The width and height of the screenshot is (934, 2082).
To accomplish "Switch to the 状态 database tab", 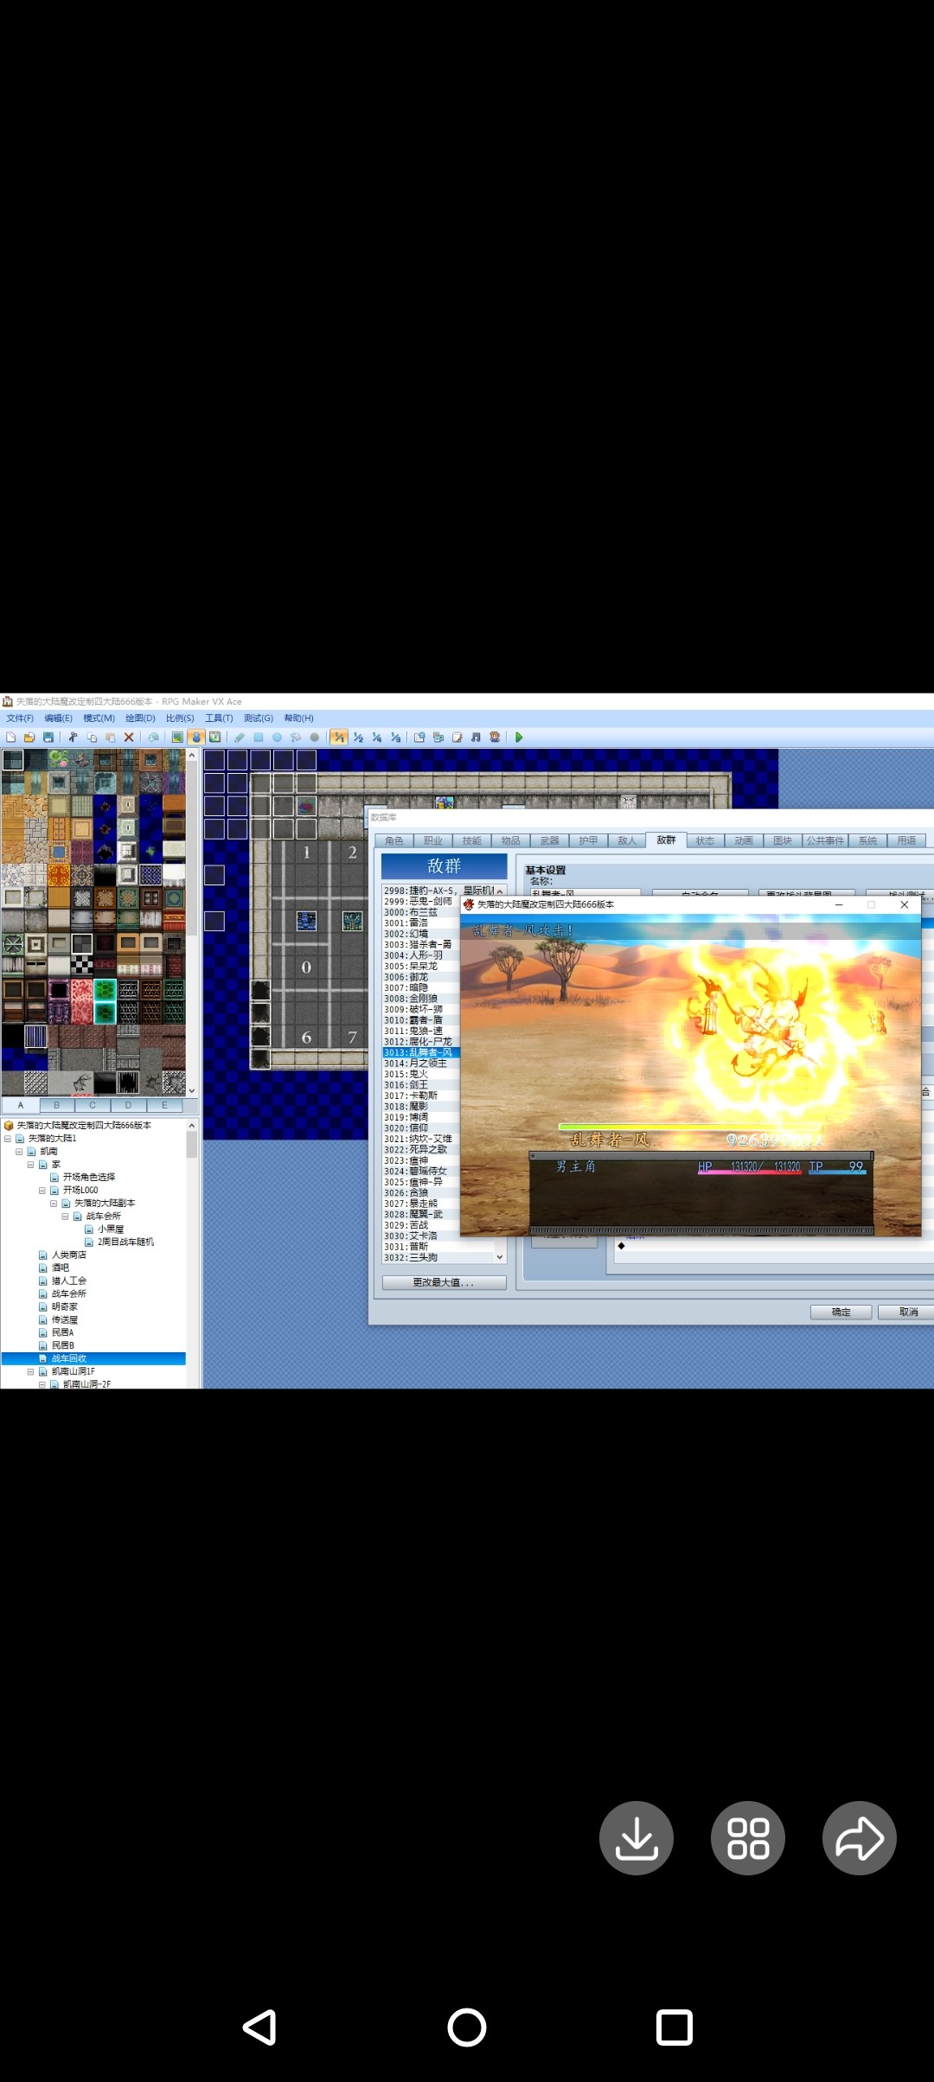I will pos(706,840).
